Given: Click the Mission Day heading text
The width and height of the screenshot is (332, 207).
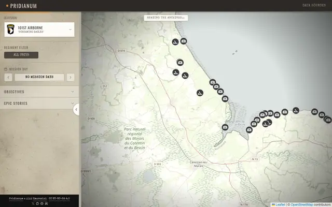Looking at the screenshot, I should (x=19, y=69).
